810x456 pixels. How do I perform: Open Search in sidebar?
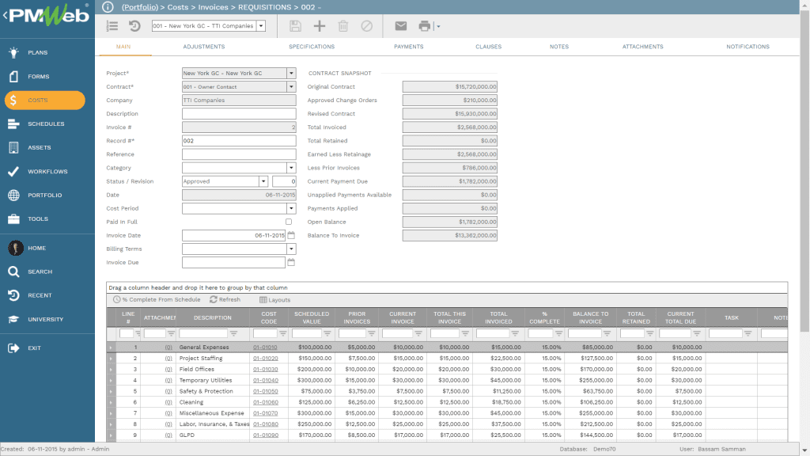coord(40,272)
